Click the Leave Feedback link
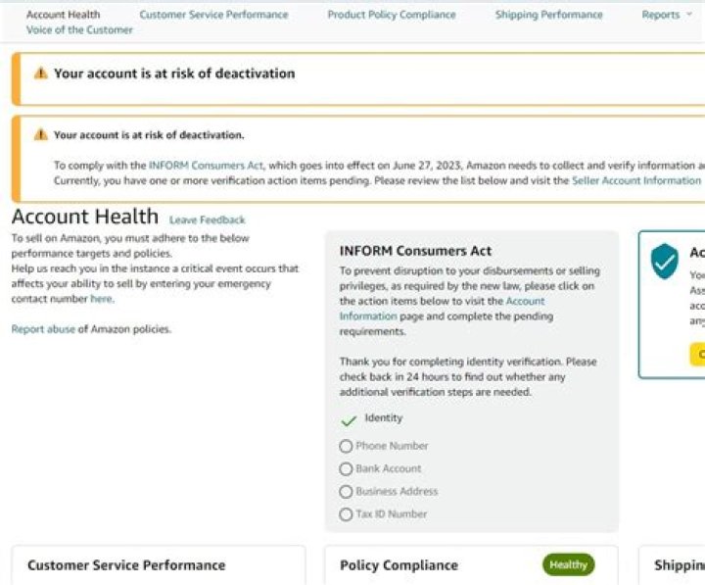 tap(207, 220)
